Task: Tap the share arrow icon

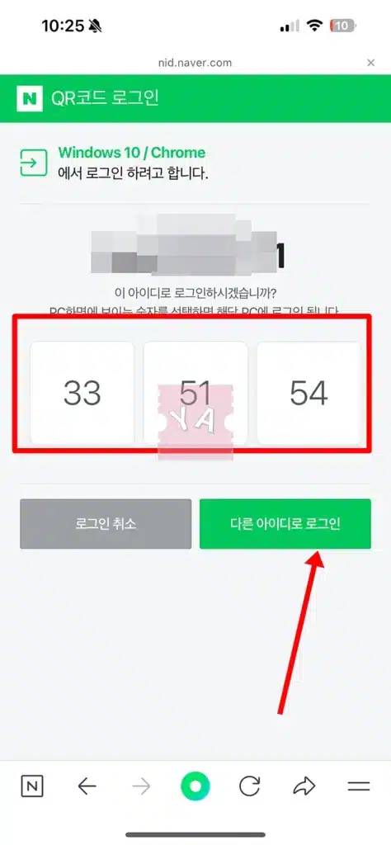Action: [x=304, y=786]
